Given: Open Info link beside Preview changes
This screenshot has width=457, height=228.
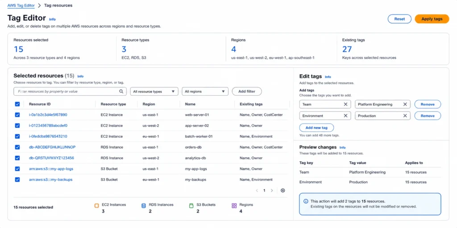Looking at the screenshot, I should pos(342,147).
